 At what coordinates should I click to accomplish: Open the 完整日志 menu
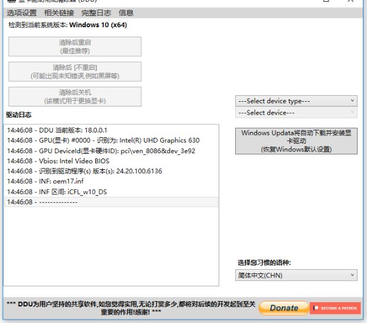point(96,13)
